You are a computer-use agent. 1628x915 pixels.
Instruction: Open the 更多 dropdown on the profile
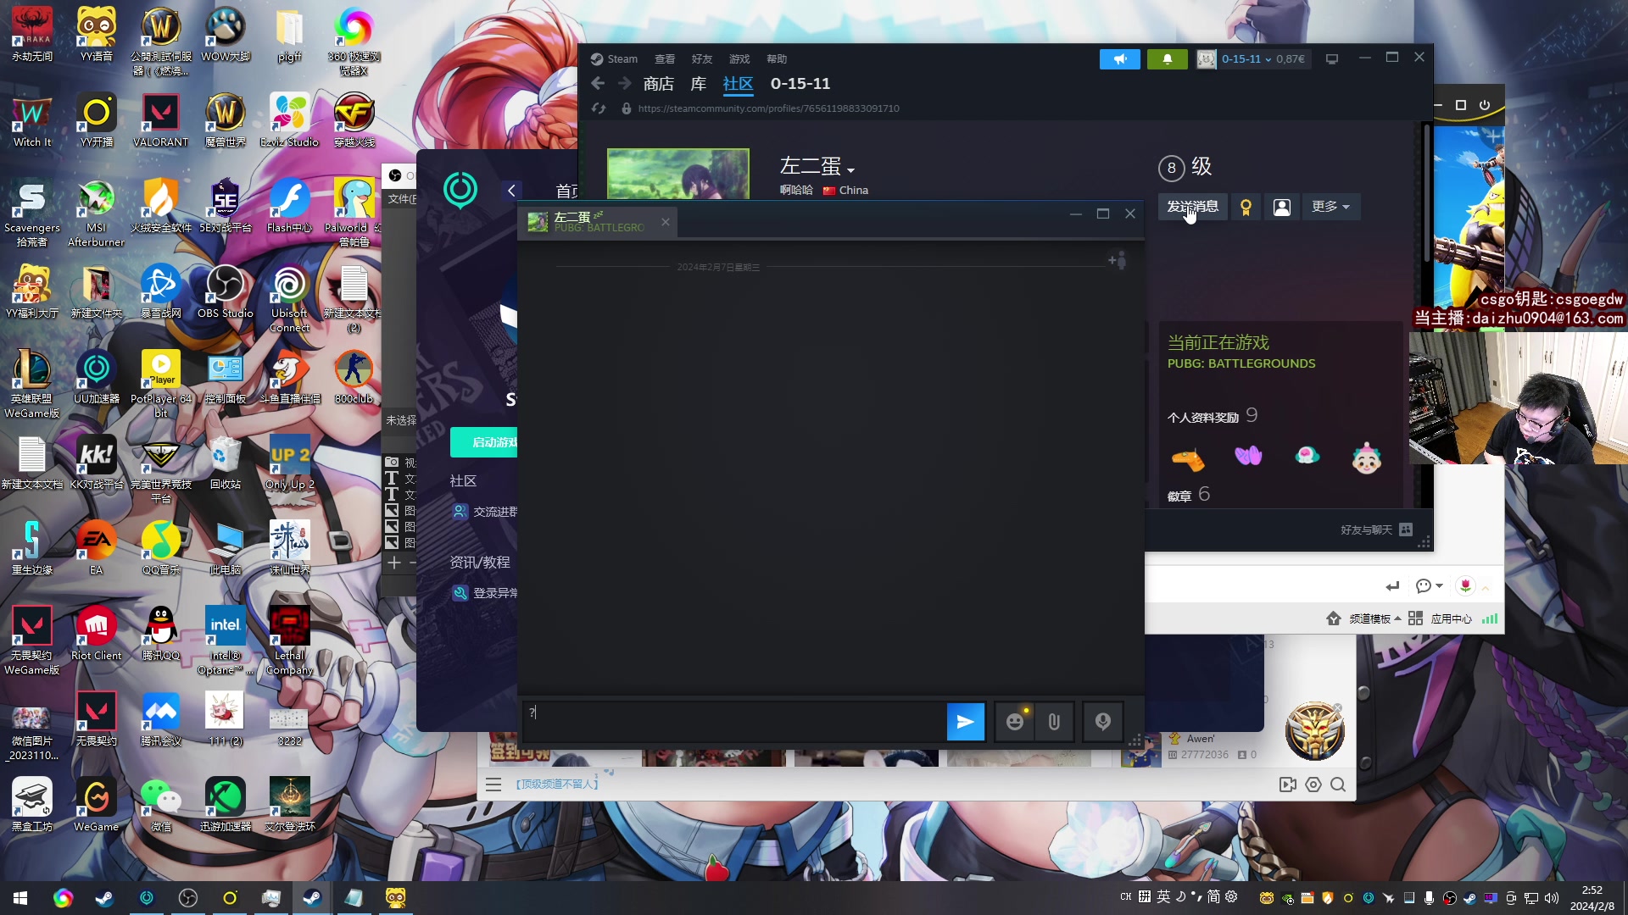1330,207
